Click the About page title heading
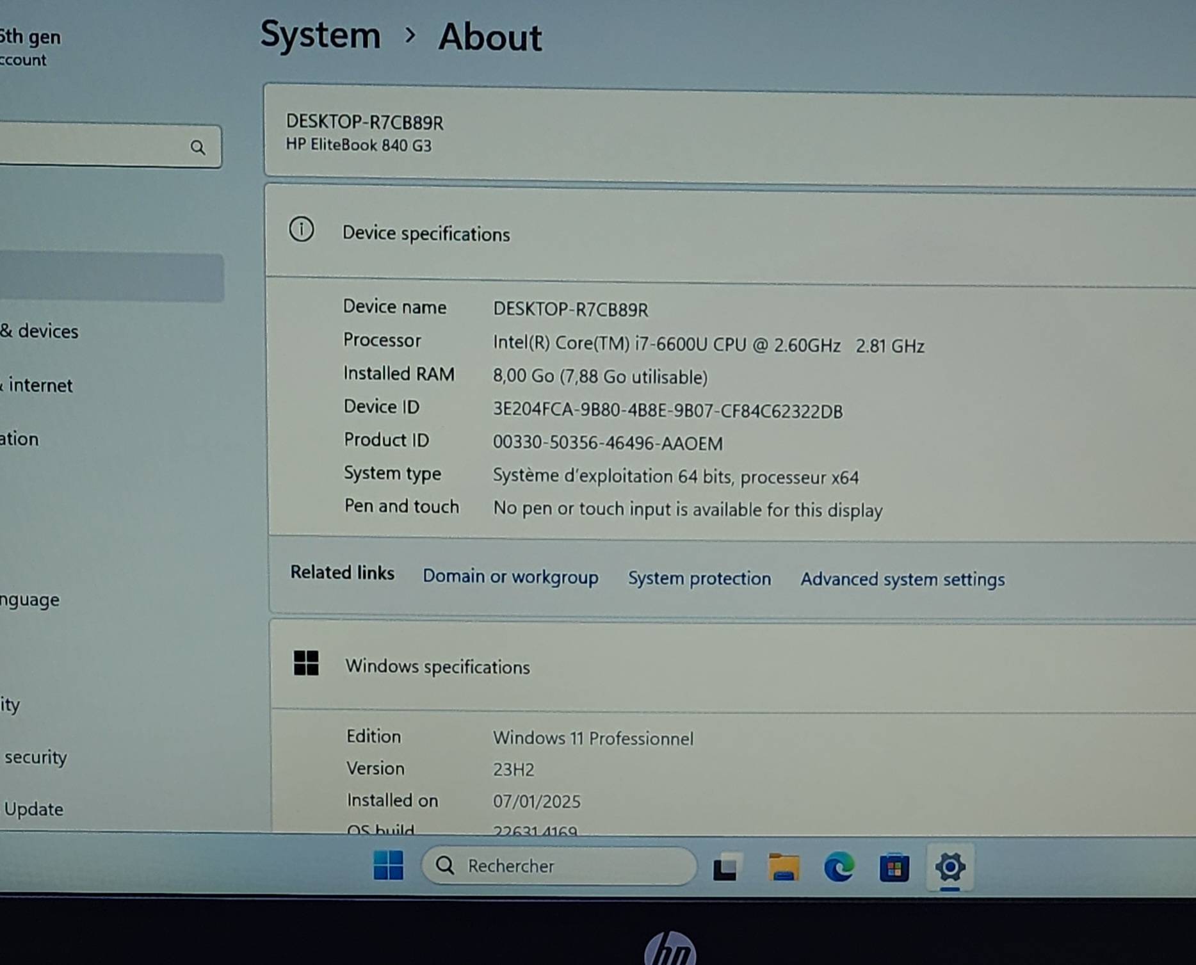 (490, 37)
